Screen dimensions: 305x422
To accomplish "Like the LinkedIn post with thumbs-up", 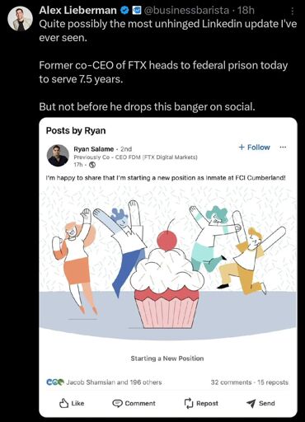I will [x=72, y=403].
